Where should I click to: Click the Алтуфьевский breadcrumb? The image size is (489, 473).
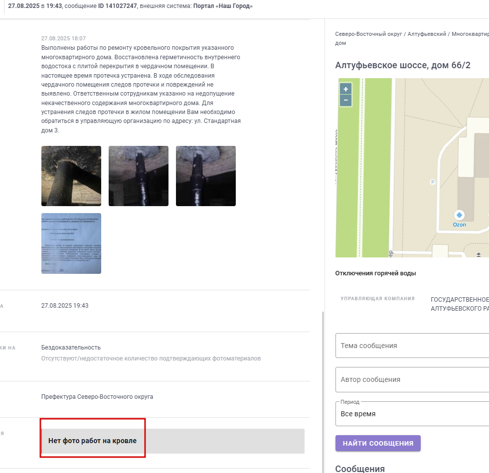427,34
